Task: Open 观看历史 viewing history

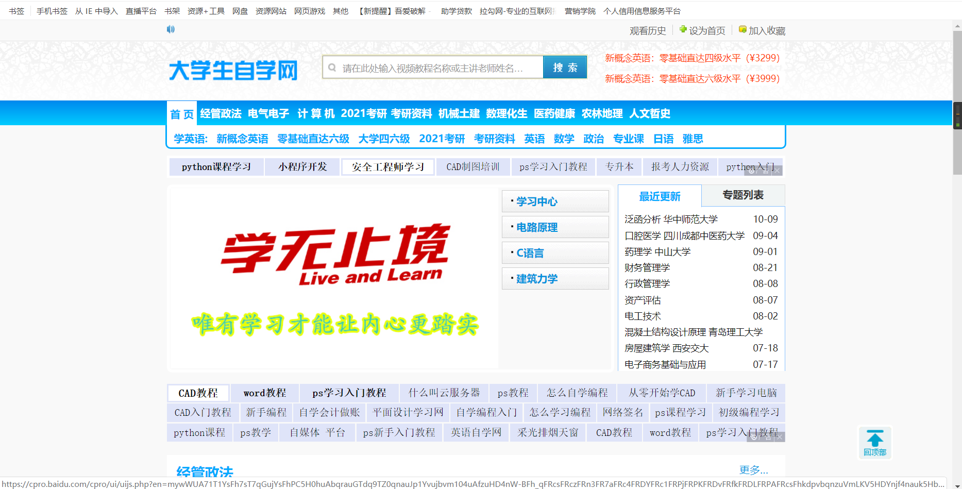Action: tap(647, 30)
